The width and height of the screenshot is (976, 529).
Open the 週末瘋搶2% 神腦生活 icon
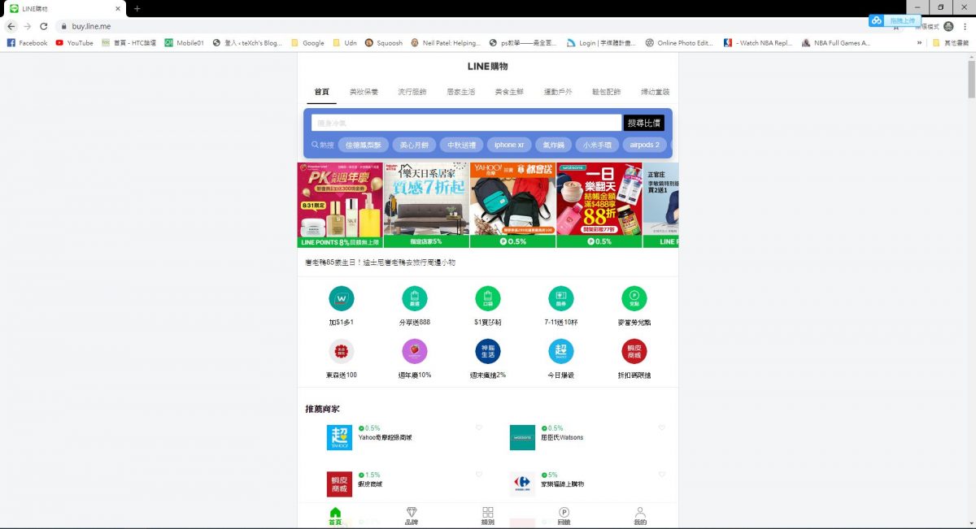tap(488, 351)
